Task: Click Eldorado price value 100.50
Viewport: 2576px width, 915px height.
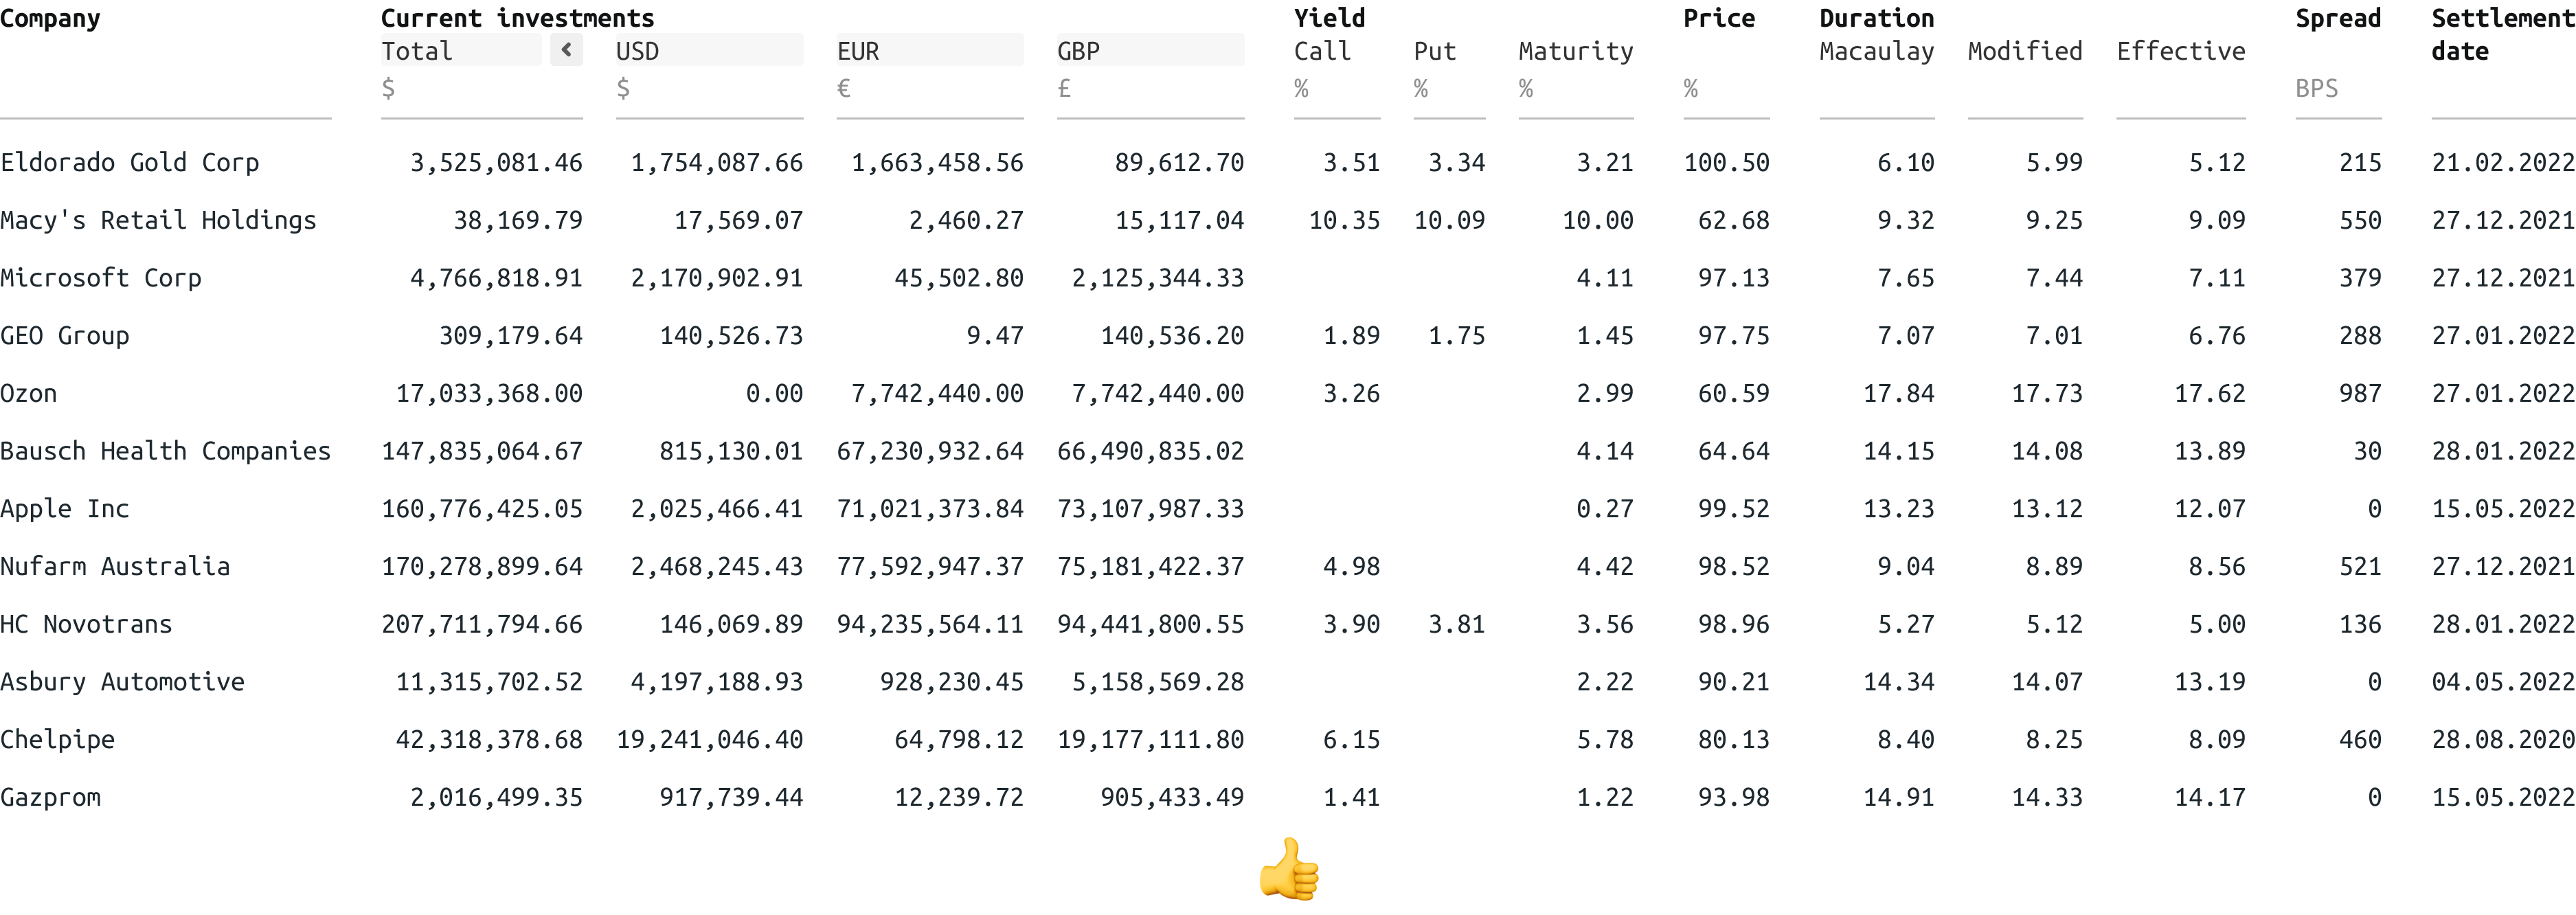Action: pos(1726,162)
